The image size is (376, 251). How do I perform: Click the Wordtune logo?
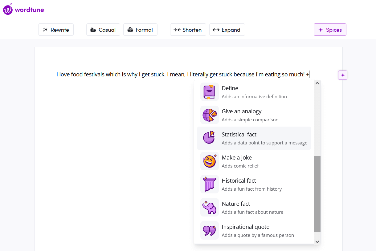tap(23, 9)
